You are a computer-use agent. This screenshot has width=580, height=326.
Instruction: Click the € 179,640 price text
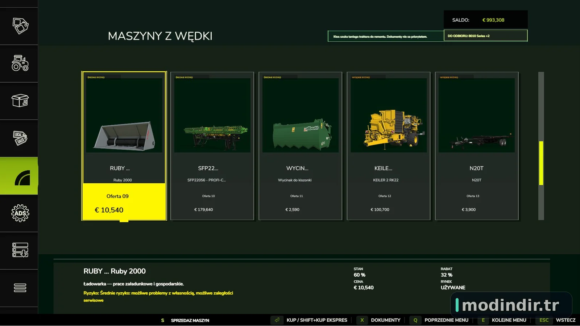pyautogui.click(x=204, y=210)
